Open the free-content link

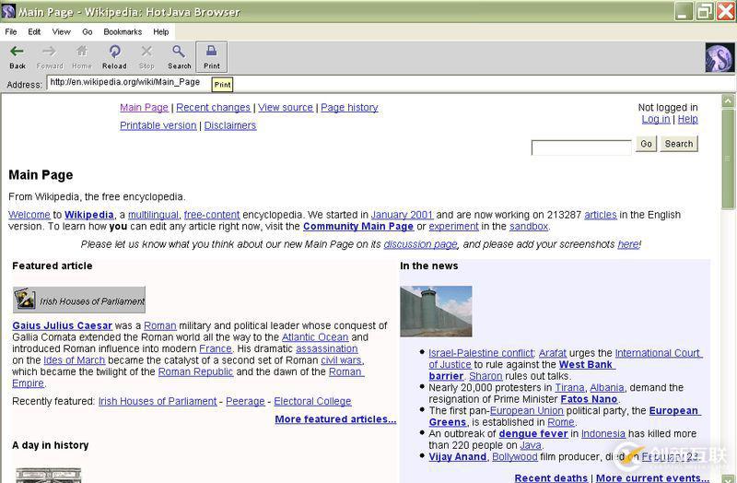(x=212, y=215)
